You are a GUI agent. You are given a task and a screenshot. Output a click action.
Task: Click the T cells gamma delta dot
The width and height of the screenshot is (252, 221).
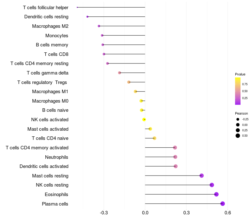[x=119, y=73]
